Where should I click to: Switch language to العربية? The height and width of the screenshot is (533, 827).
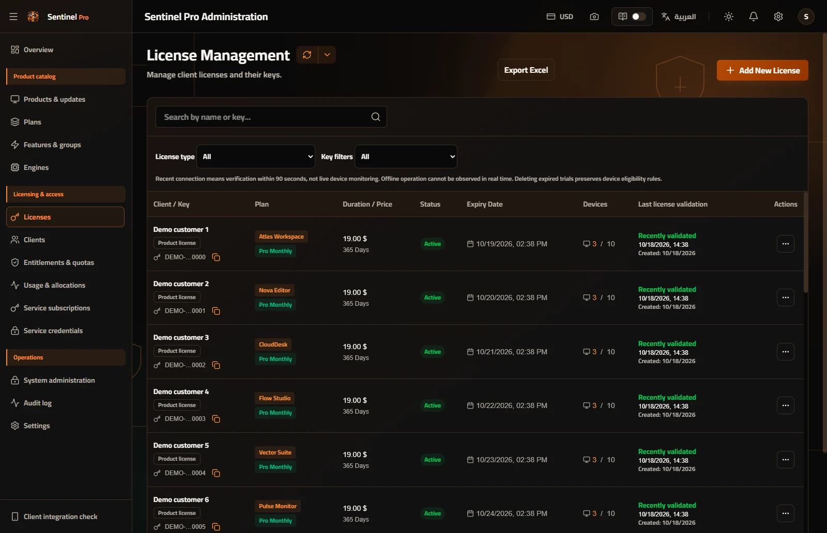679,17
